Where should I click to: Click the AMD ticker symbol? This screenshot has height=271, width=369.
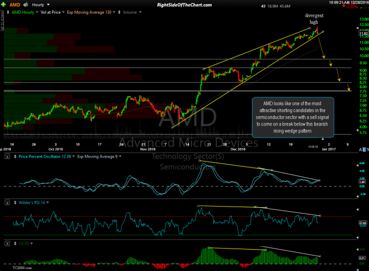pos(14,5)
